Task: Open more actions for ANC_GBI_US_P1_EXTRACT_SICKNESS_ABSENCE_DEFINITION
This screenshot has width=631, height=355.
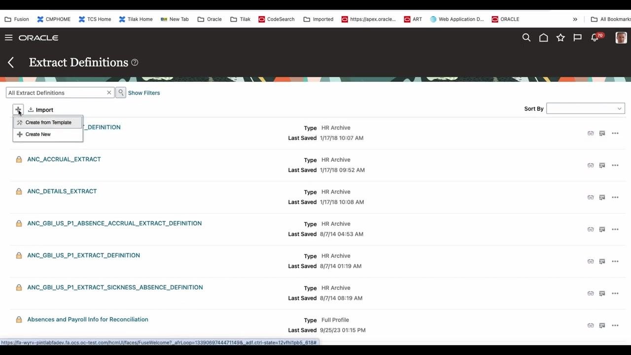Action: click(x=615, y=293)
